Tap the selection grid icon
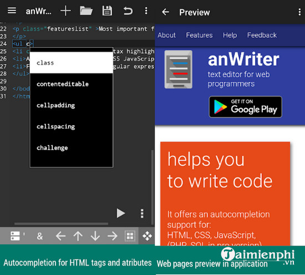 coord(130,236)
